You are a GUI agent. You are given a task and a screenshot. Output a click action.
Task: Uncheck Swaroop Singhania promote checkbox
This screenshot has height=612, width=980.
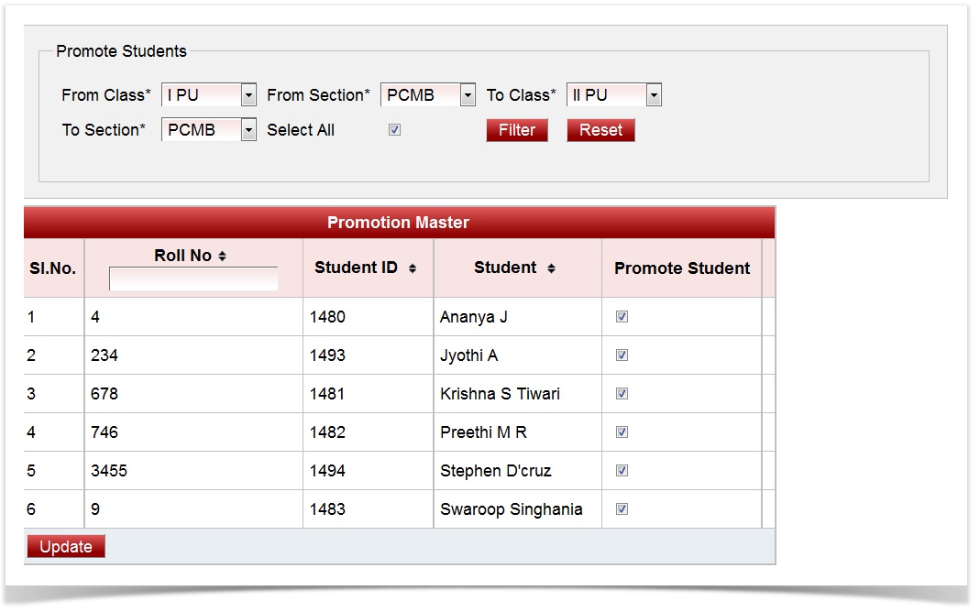click(622, 509)
